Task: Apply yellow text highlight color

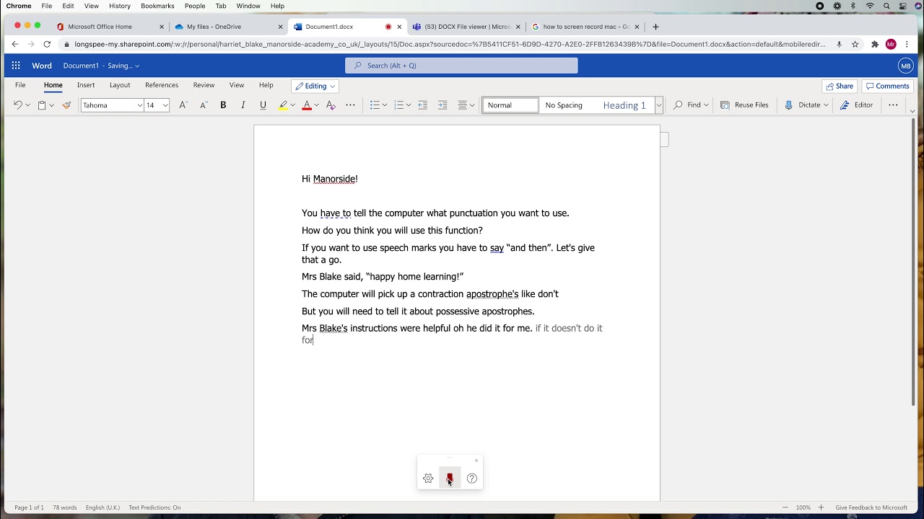Action: pos(283,105)
